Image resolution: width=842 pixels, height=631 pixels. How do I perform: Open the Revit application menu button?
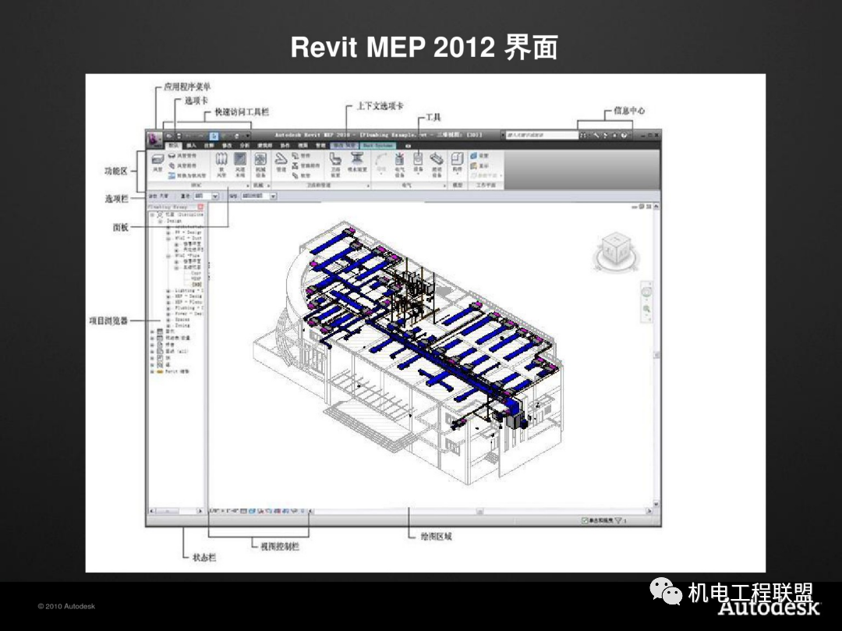coord(154,139)
